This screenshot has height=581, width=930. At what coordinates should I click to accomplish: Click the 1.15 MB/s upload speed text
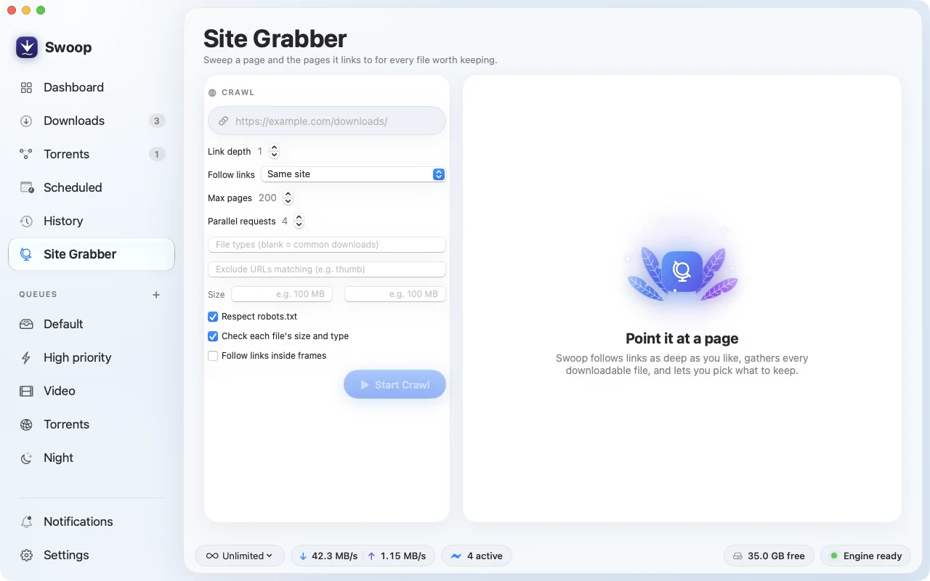click(x=403, y=556)
